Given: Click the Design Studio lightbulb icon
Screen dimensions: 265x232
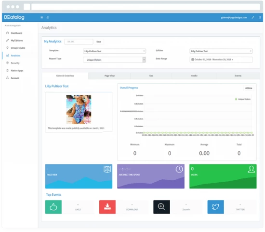Looking at the screenshot, I should tap(7, 48).
